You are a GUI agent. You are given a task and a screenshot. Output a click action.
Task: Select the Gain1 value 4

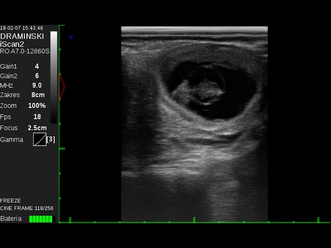(x=37, y=67)
